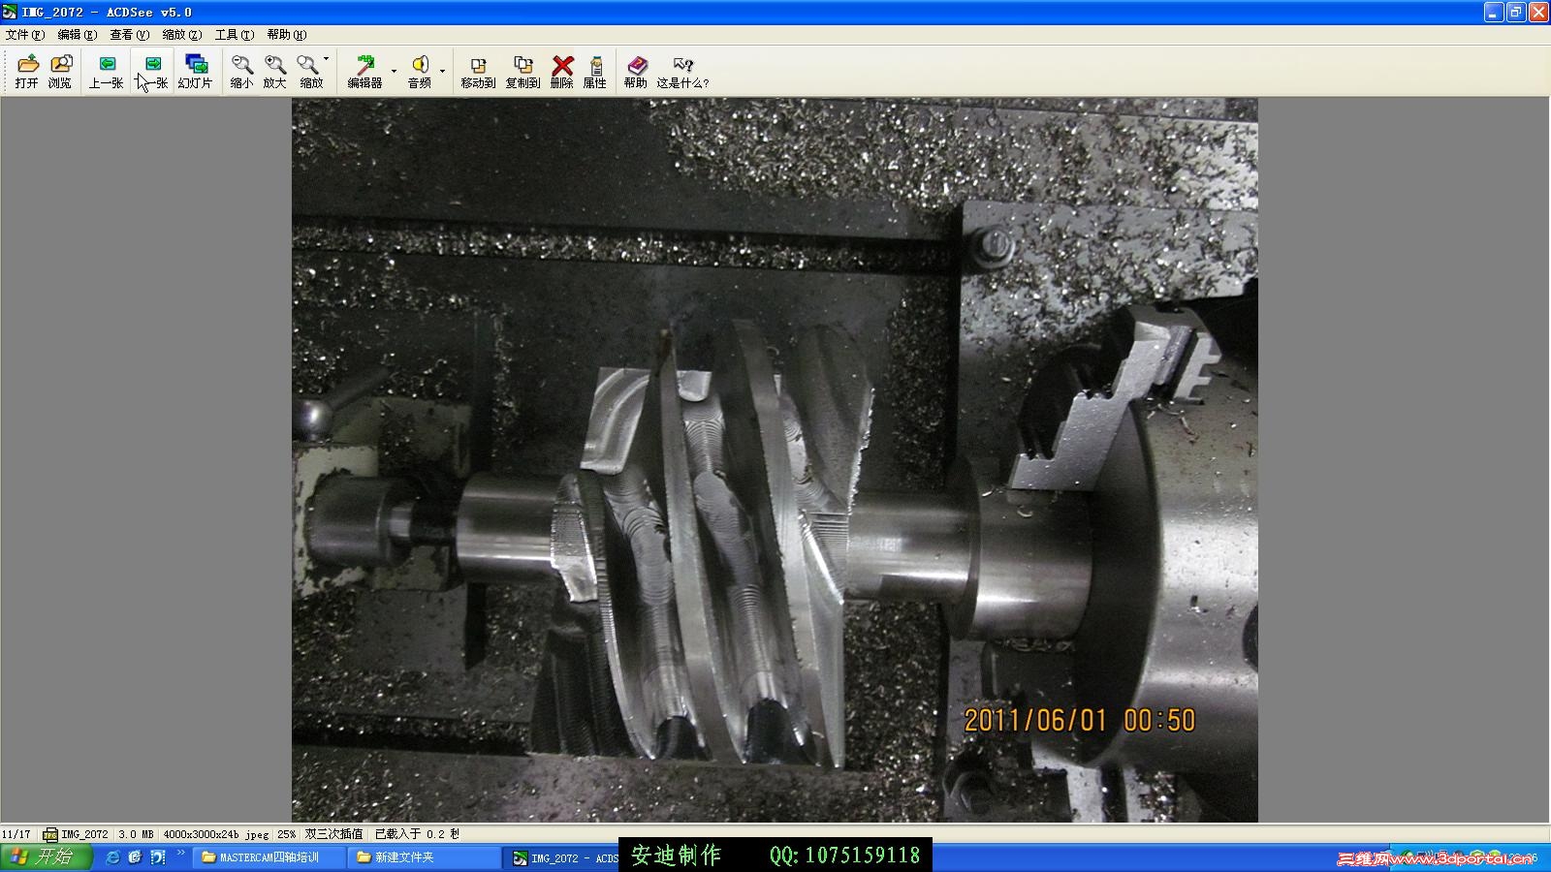Delete the image with the red X (删除)

562,71
